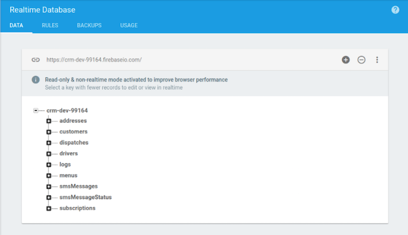Viewport: 408px width, 235px height.
Task: Select the dispatches key label
Action: 74,143
